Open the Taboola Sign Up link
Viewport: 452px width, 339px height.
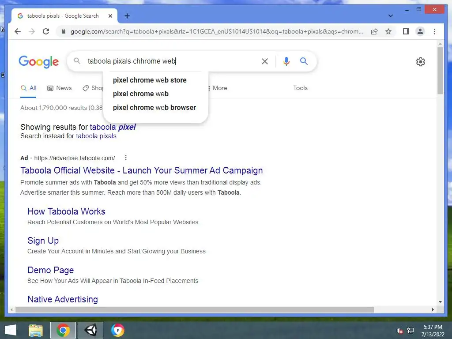[43, 241]
